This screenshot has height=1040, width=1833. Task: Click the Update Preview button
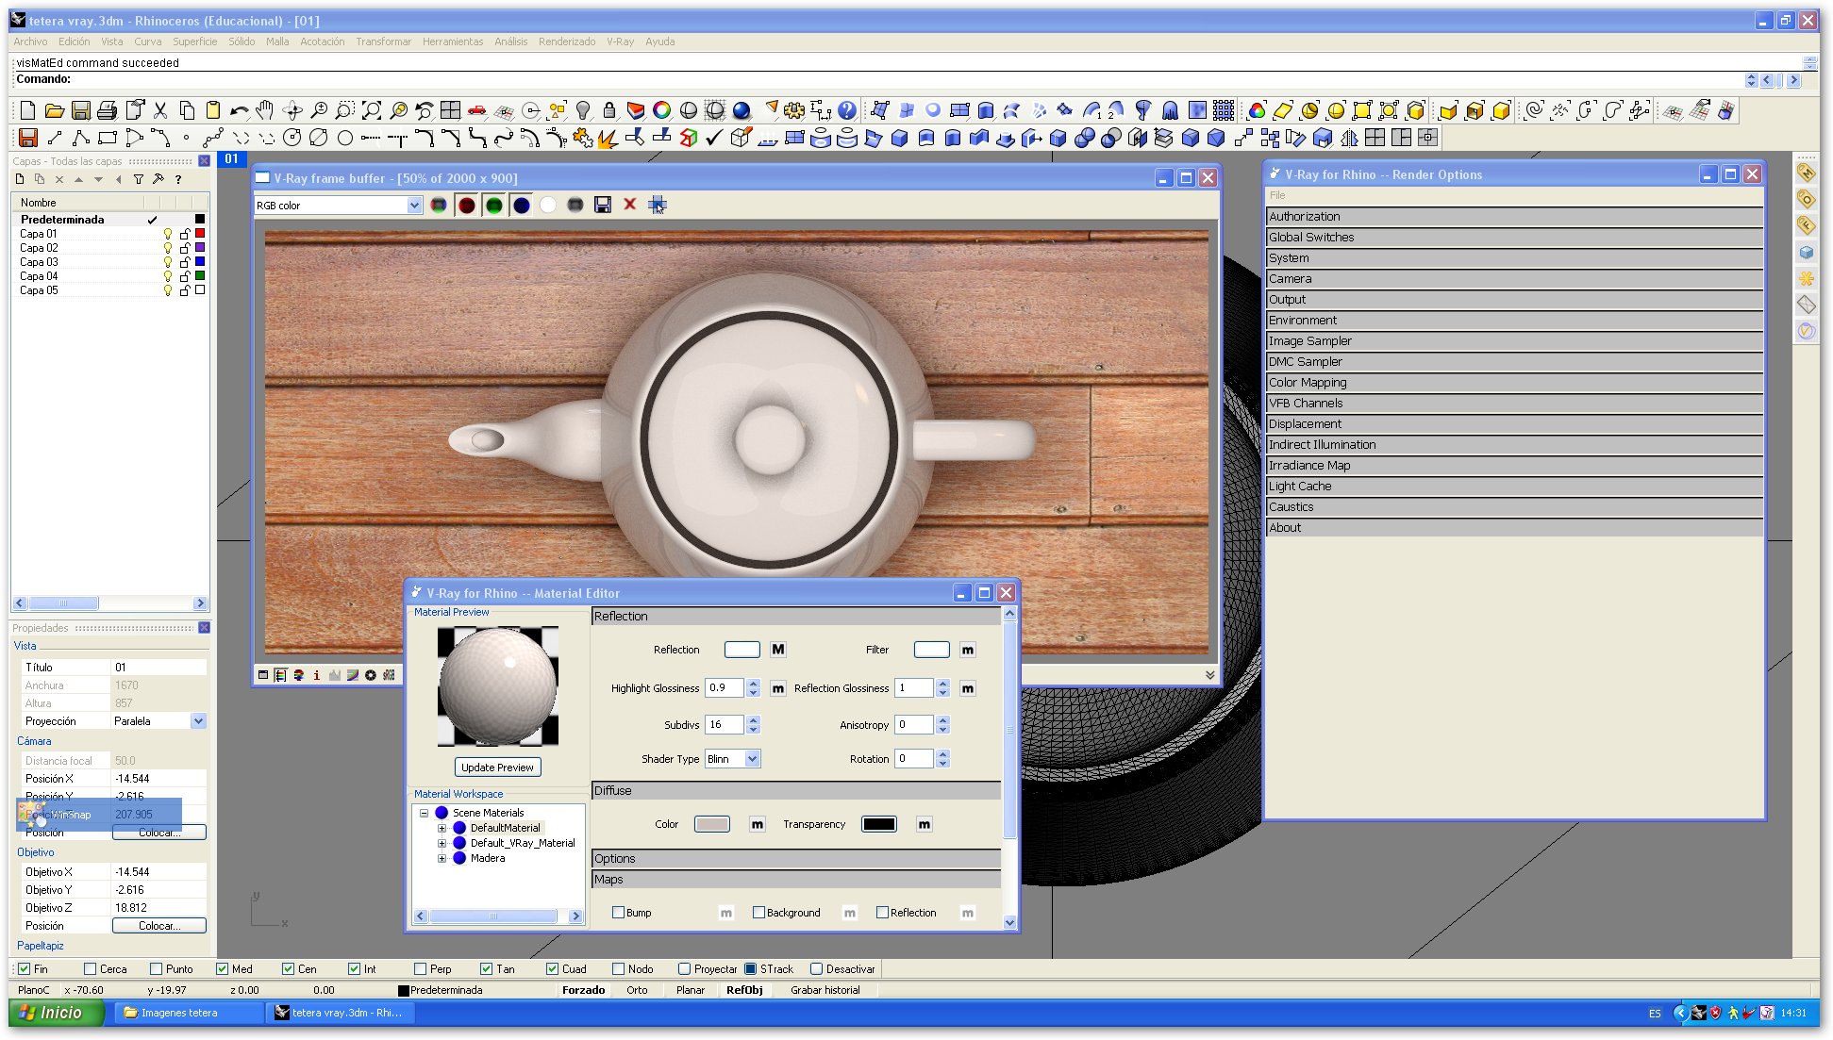[x=497, y=767]
